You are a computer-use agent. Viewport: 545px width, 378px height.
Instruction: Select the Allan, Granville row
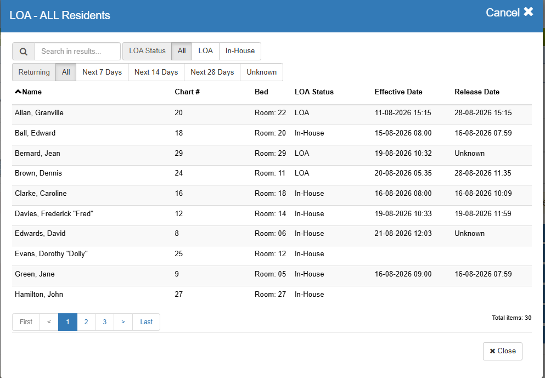[272, 113]
